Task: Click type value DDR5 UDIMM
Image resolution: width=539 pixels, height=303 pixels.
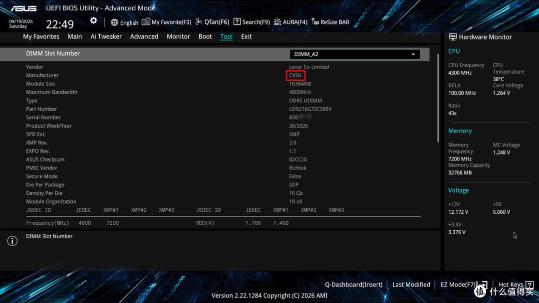Action: tap(305, 101)
